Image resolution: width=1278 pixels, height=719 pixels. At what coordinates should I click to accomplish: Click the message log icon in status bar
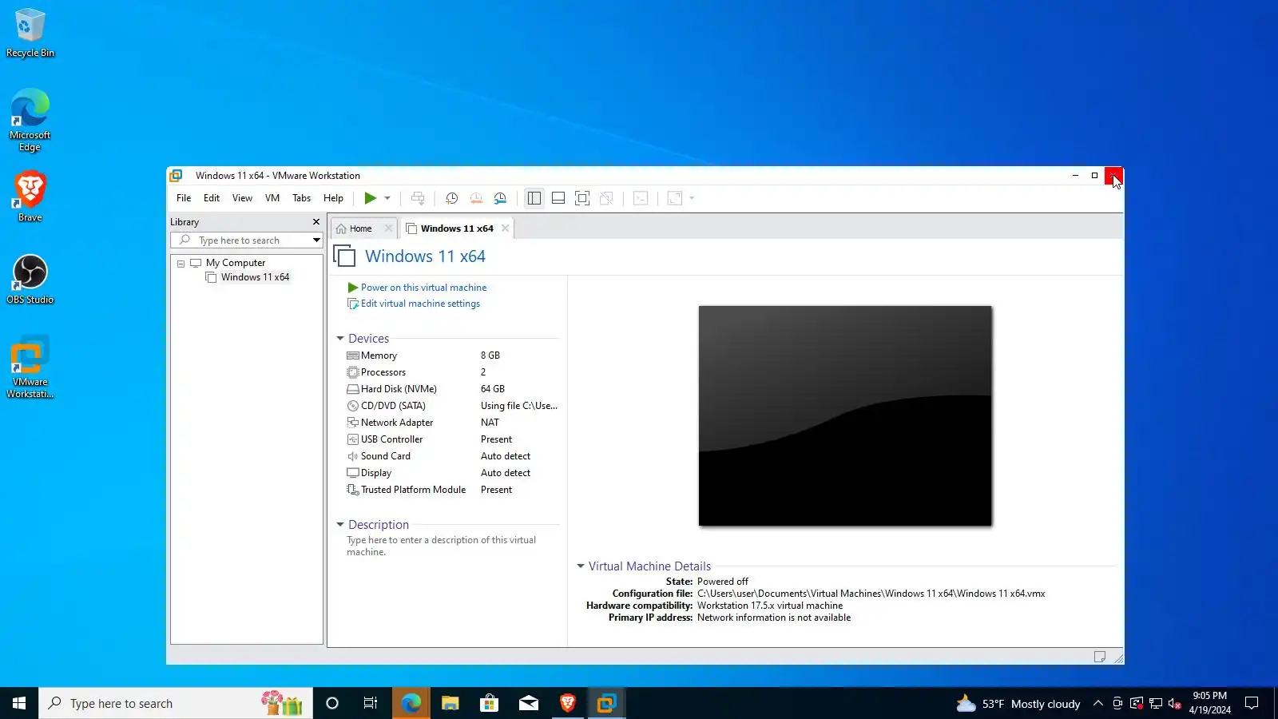(1100, 657)
